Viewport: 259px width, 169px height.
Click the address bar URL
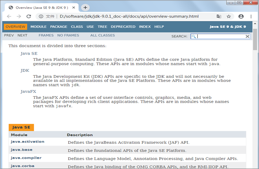[x=129, y=16]
